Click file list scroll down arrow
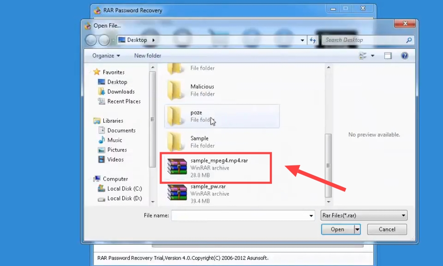Screen dimensions: 443x266 click(328, 202)
